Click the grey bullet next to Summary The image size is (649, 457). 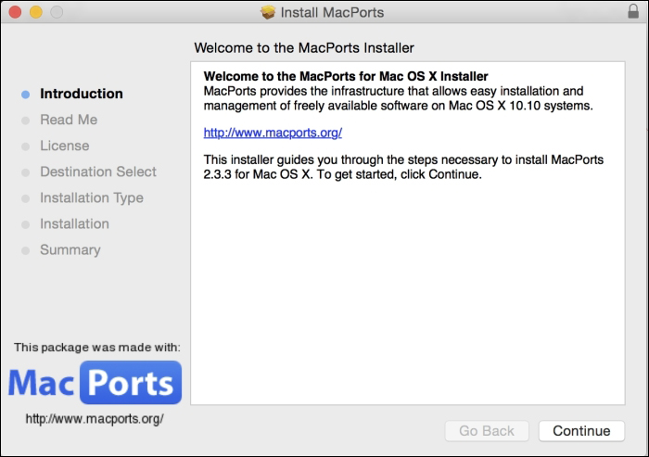[26, 251]
